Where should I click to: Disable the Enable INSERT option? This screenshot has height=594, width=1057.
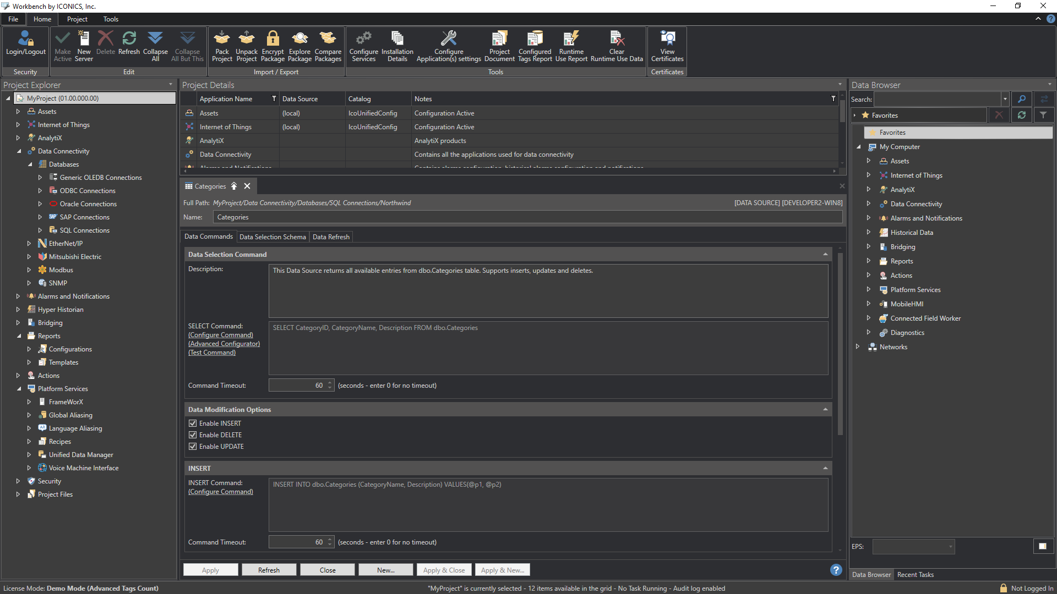click(x=193, y=423)
